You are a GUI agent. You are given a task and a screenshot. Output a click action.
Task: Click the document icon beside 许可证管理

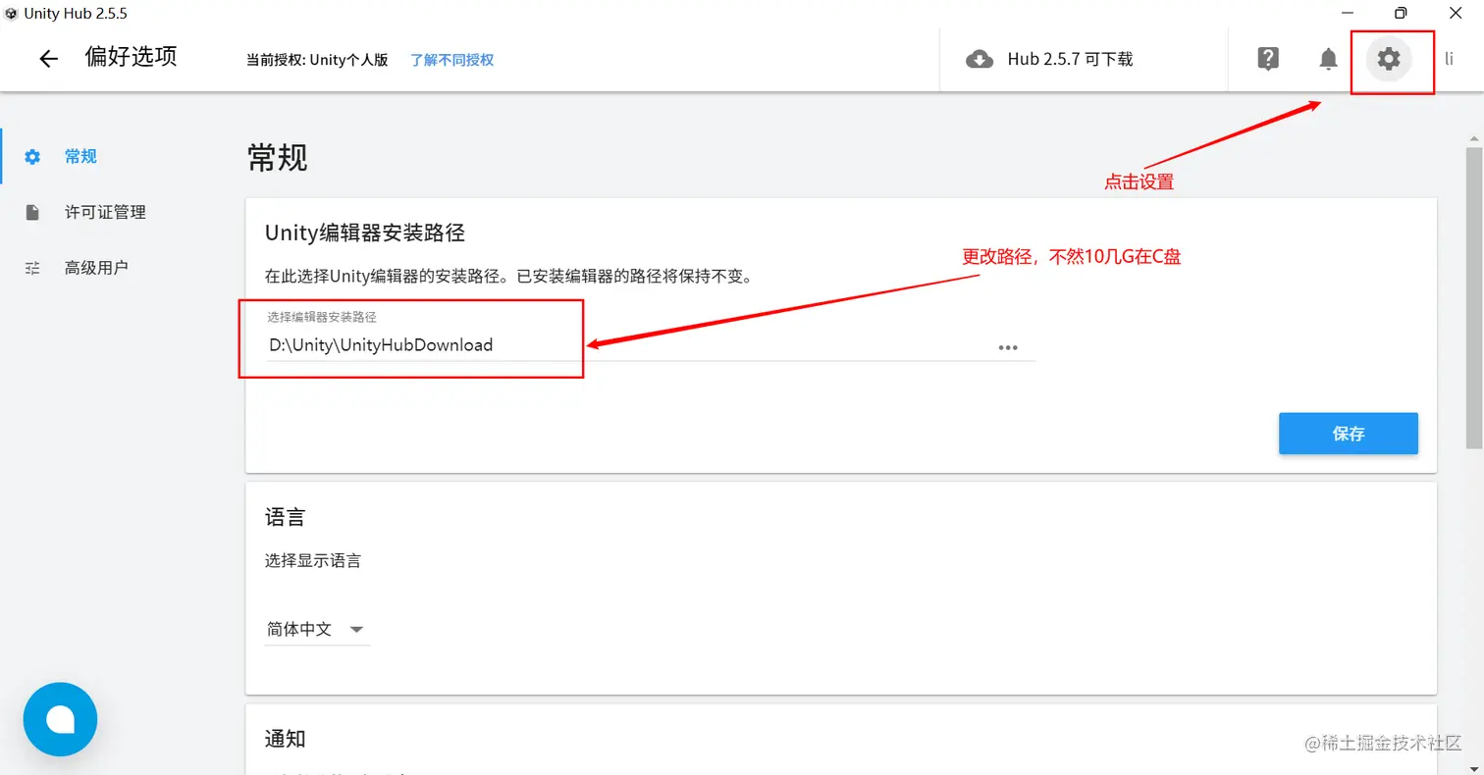pos(33,212)
